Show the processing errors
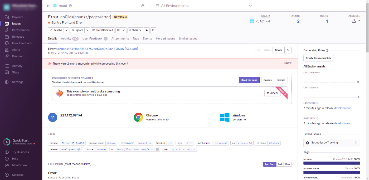369x180 pixels. (288, 63)
